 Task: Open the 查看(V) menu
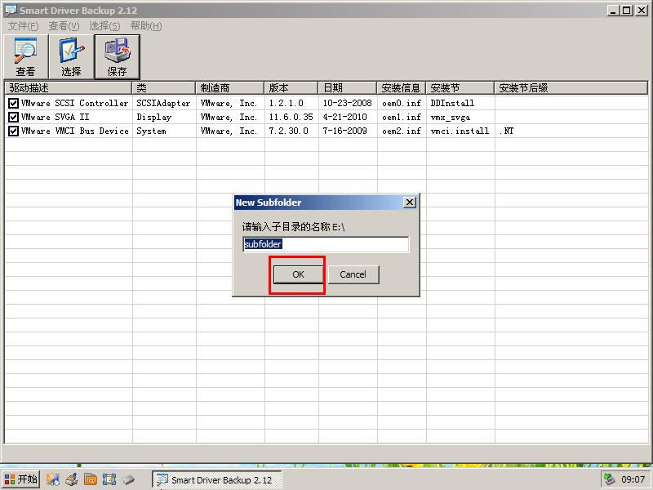(64, 26)
